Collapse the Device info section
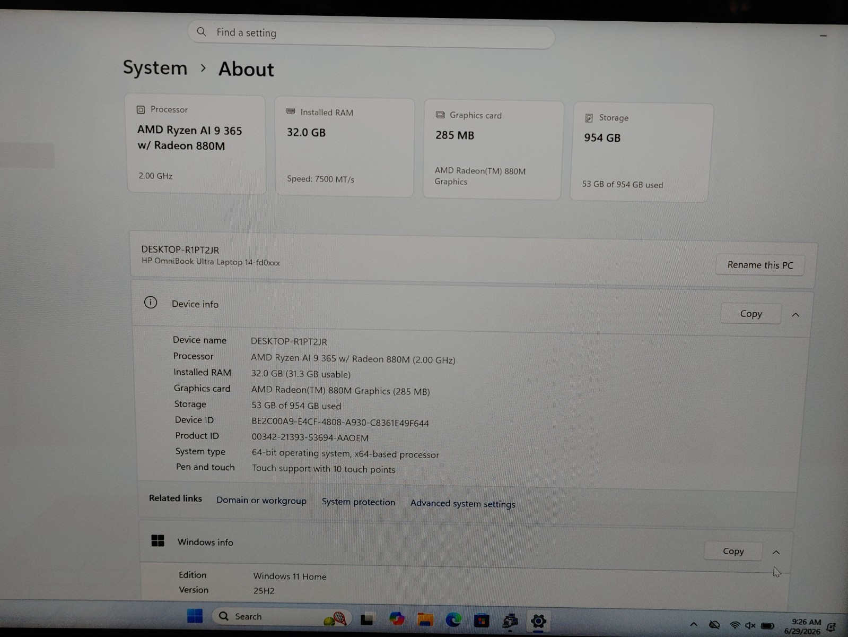This screenshot has height=637, width=848. 795,315
